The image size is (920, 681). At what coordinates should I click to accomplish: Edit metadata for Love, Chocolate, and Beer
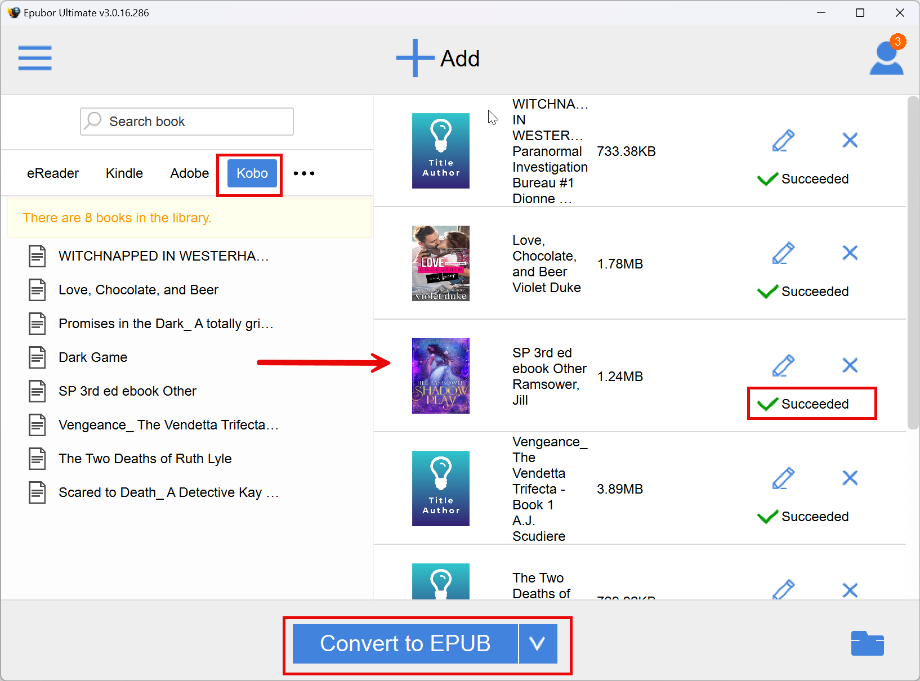(783, 253)
